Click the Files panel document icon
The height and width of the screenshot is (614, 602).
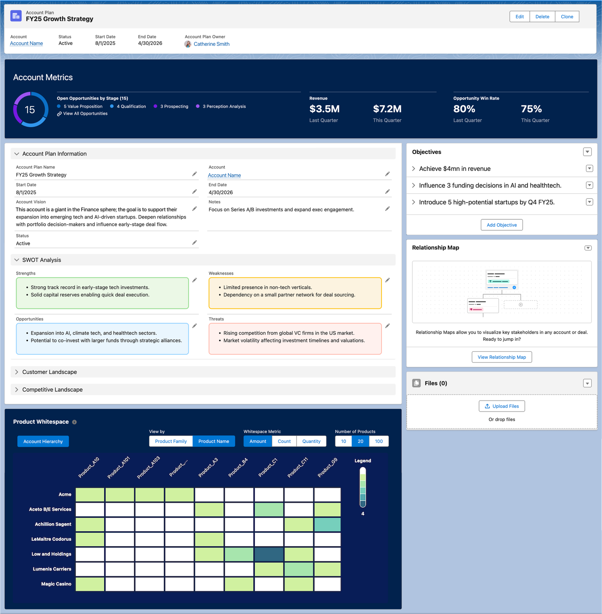417,383
